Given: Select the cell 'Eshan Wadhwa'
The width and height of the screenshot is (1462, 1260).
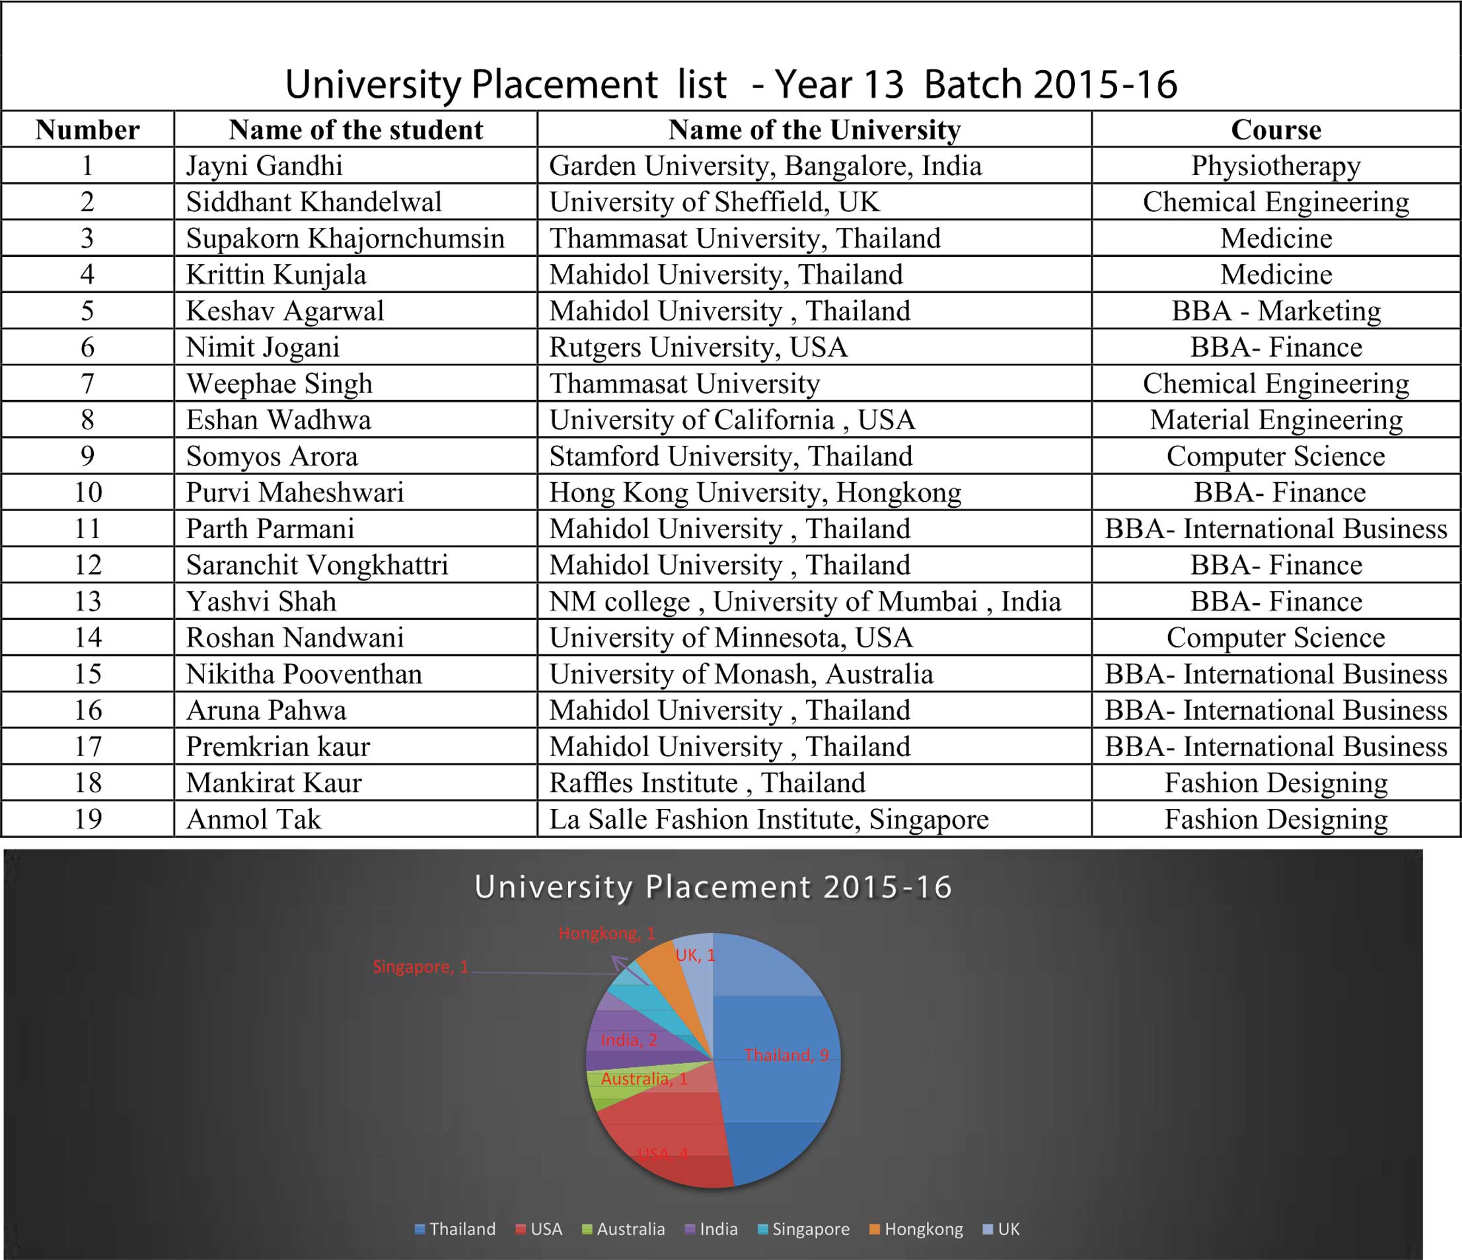Looking at the screenshot, I should pyautogui.click(x=356, y=420).
